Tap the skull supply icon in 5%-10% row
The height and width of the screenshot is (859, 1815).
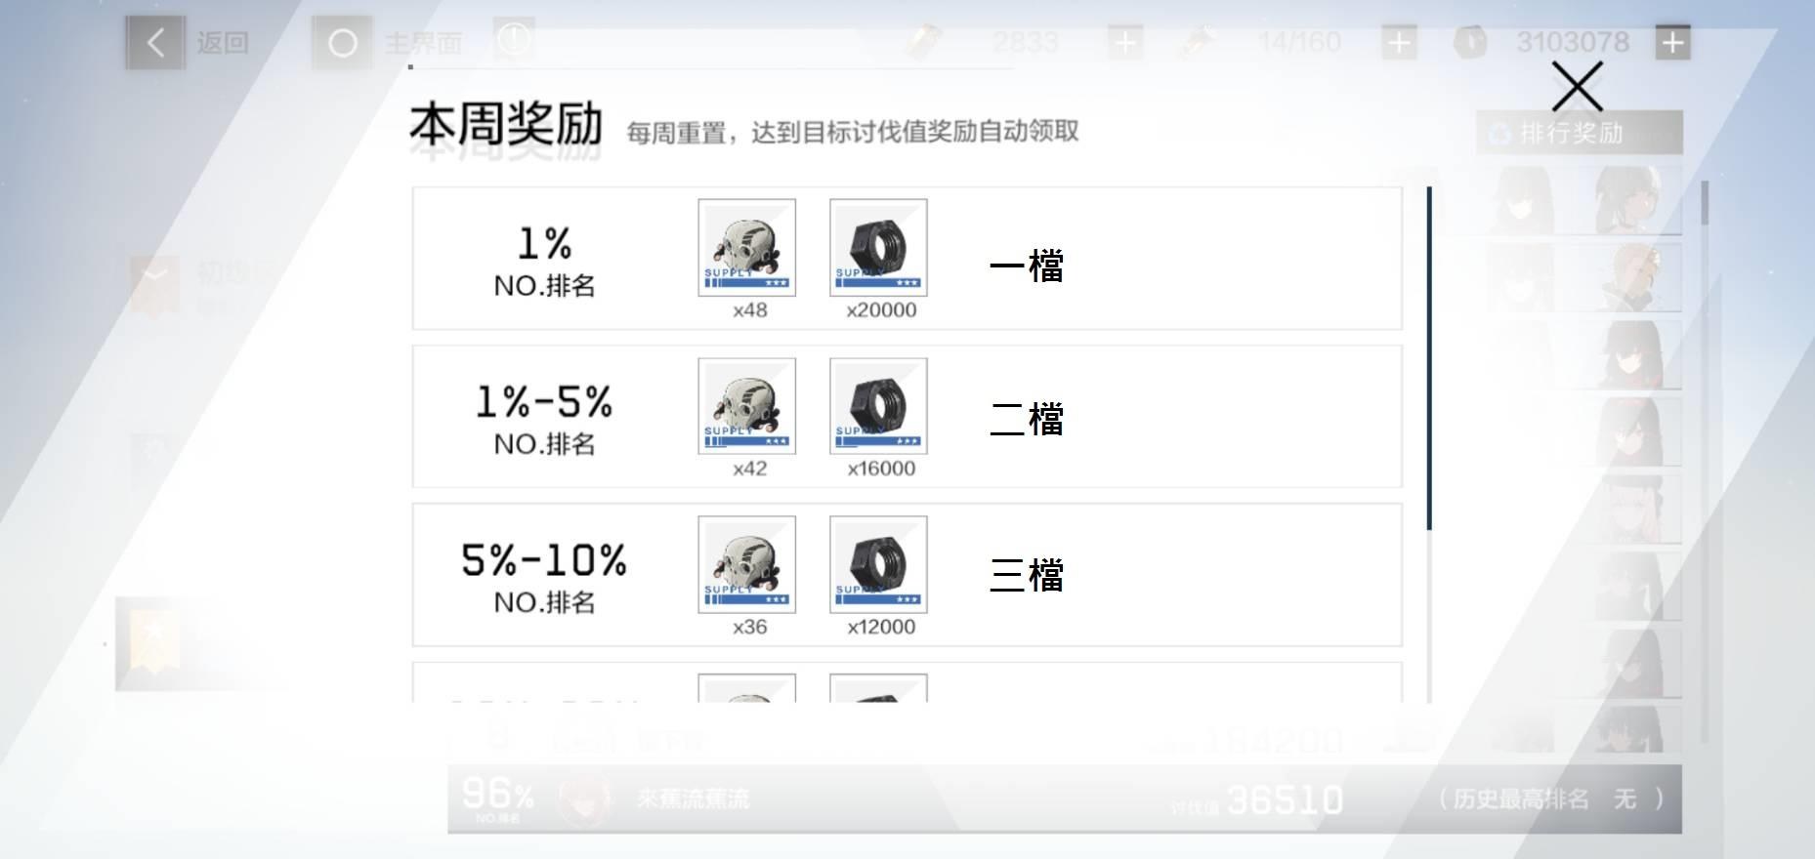pos(746,564)
